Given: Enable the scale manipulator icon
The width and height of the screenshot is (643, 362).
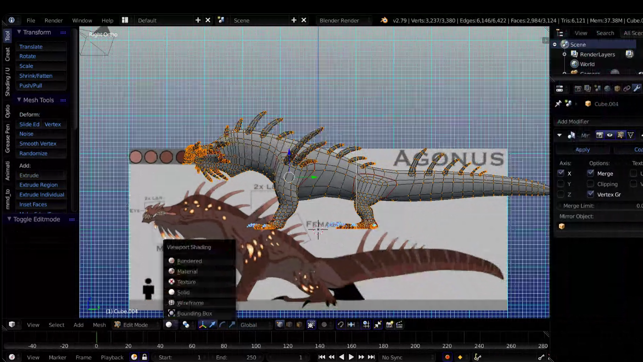Looking at the screenshot, I should [232, 325].
